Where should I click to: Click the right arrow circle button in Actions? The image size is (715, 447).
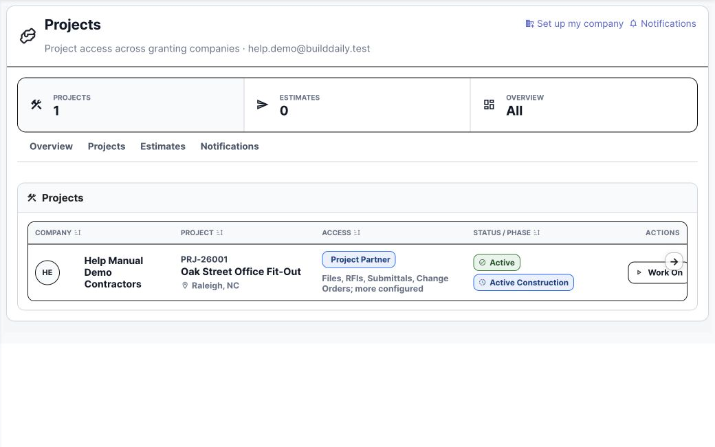point(674,262)
